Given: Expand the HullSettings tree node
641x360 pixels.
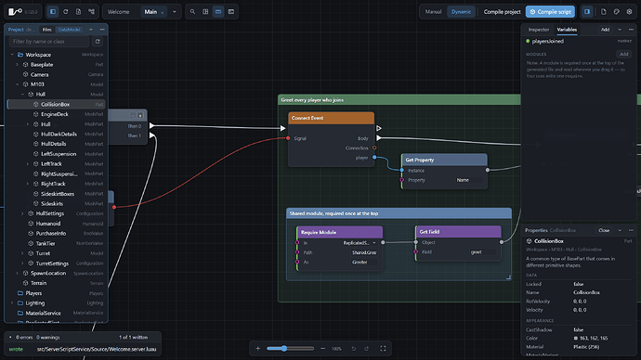Looking at the screenshot, I should click(22, 213).
